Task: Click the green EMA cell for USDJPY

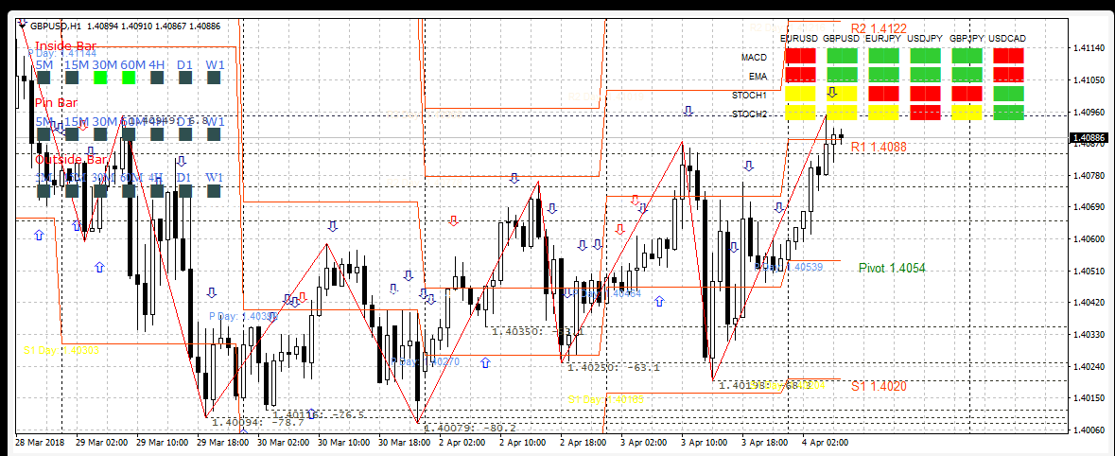Action: pyautogui.click(x=926, y=75)
